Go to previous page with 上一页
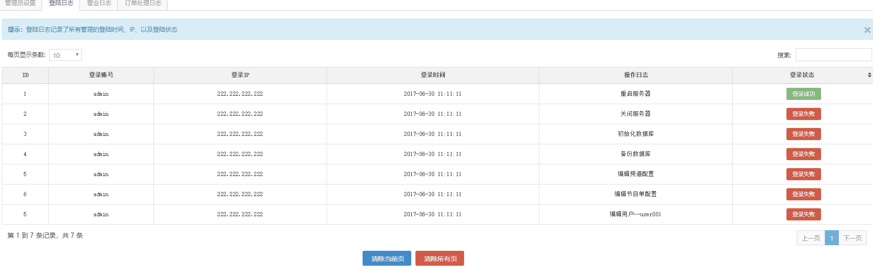873x269 pixels. pyautogui.click(x=811, y=238)
